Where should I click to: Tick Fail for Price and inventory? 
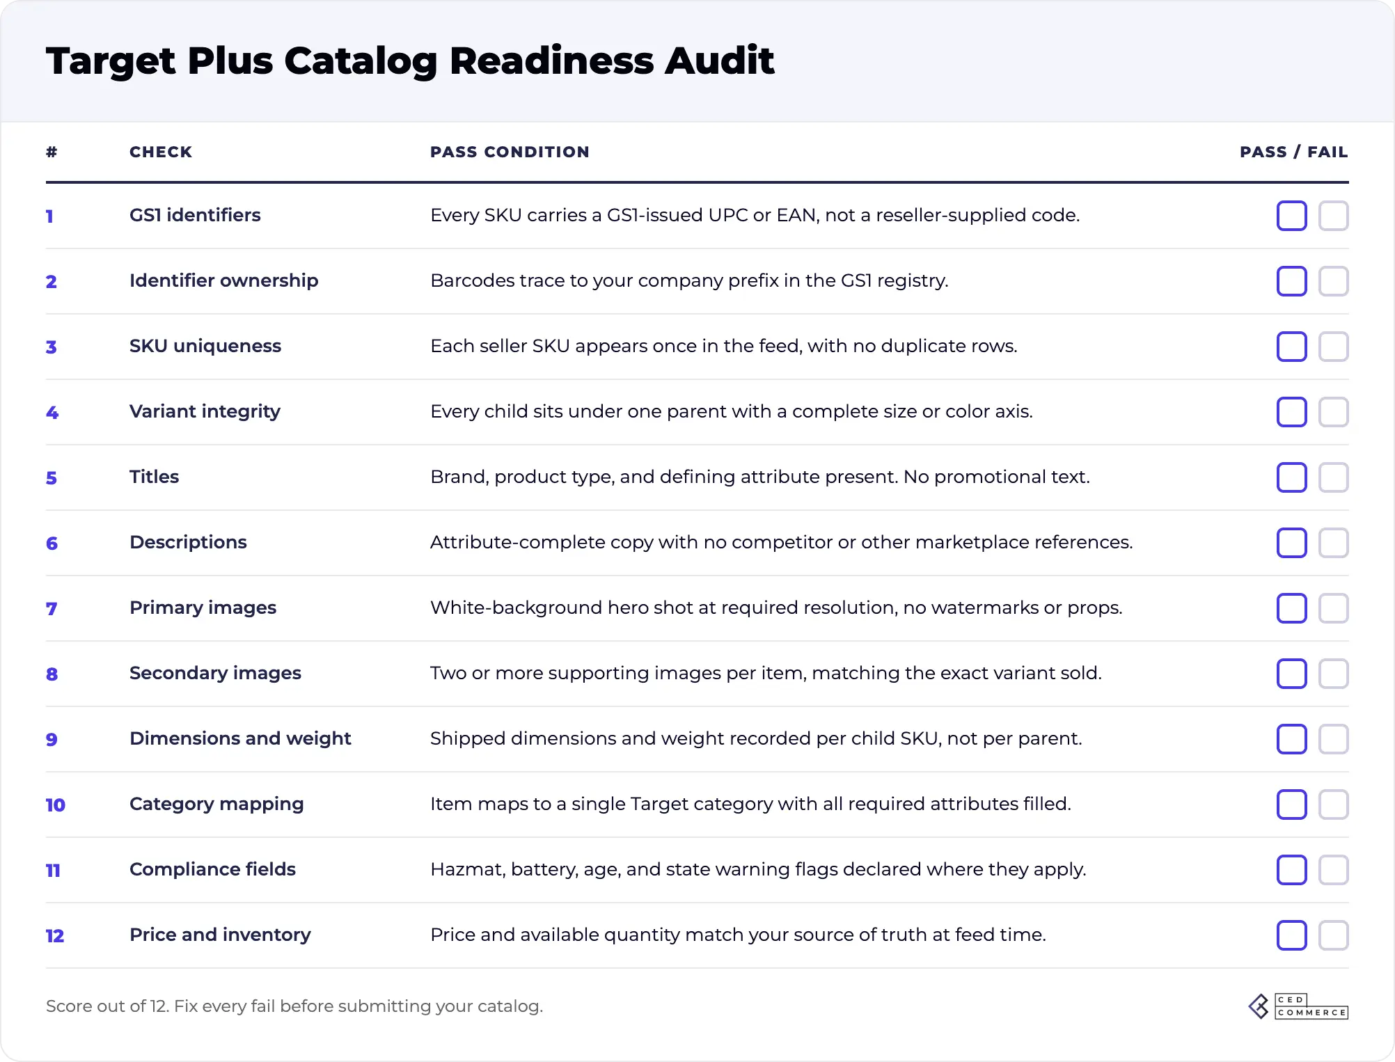(x=1334, y=935)
